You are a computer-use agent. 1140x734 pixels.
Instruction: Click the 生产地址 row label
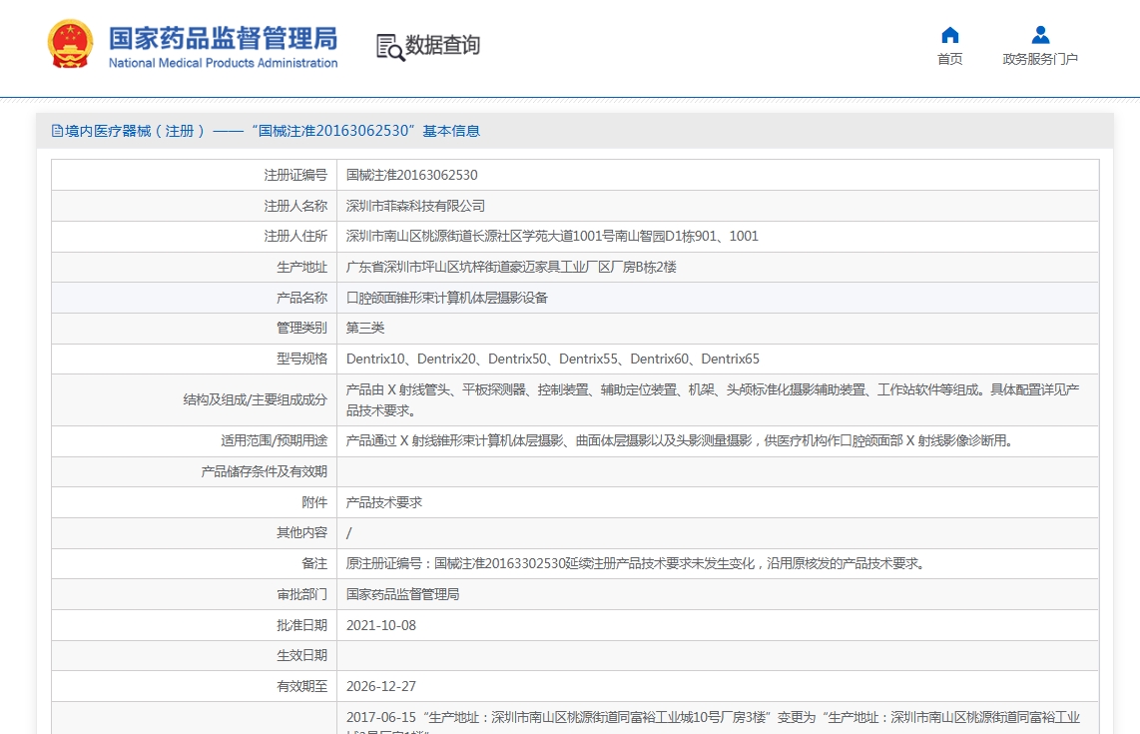[x=301, y=267]
